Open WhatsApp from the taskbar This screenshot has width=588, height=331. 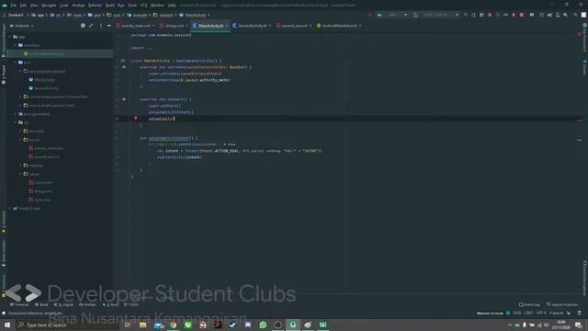pos(263,325)
